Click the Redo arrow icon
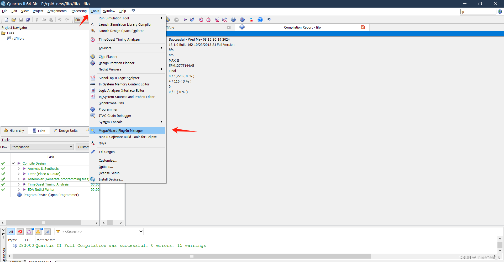 67,20
